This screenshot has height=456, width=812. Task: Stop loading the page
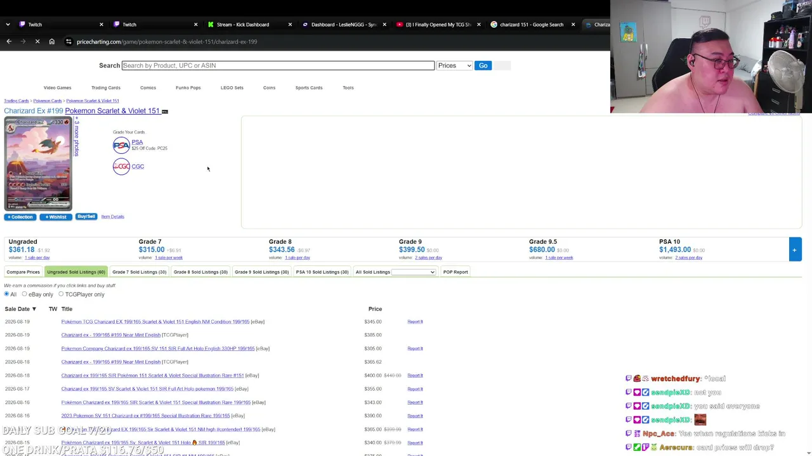click(37, 42)
